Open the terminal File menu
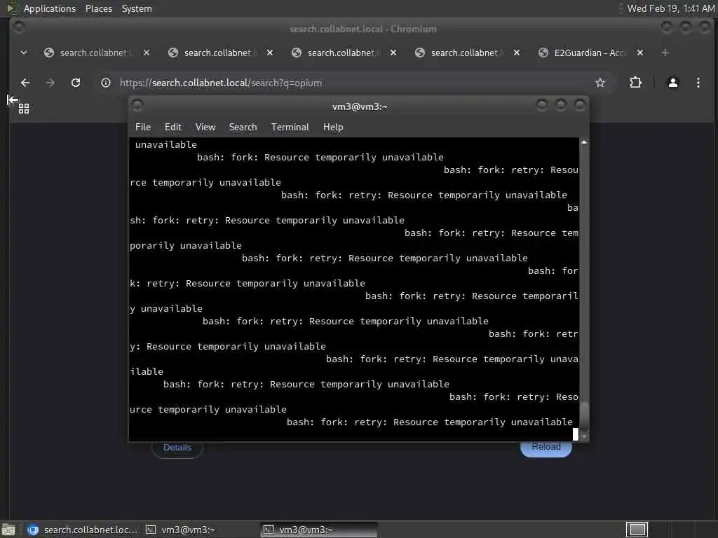Viewport: 718px width, 538px height. (x=143, y=127)
